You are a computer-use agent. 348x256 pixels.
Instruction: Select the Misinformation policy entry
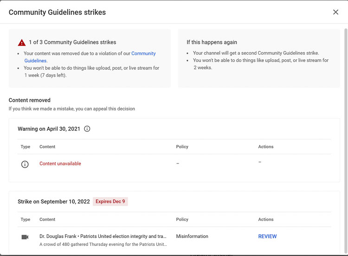tap(192, 236)
